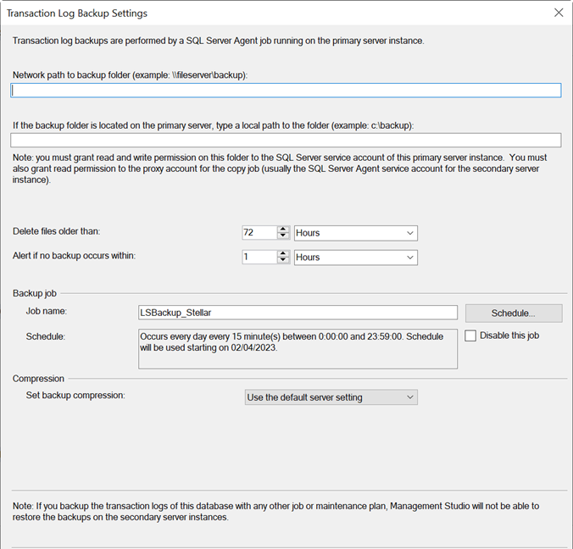This screenshot has width=573, height=549.
Task: Open the Set backup compression dropdown
Action: 331,397
